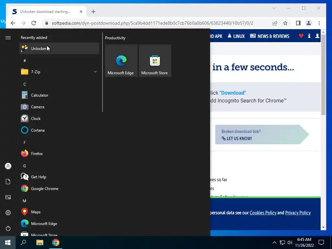Open Chrome three-dot menu

pyautogui.click(x=319, y=23)
